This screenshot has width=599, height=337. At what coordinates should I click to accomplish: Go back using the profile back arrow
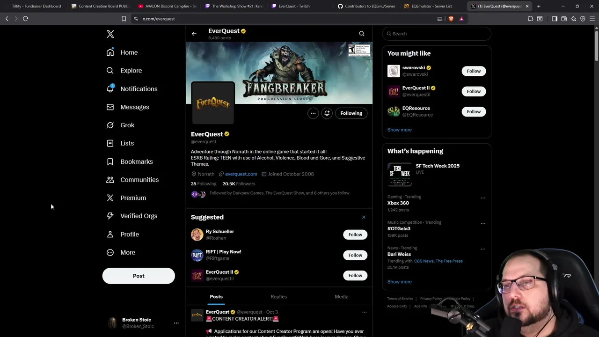[194, 34]
